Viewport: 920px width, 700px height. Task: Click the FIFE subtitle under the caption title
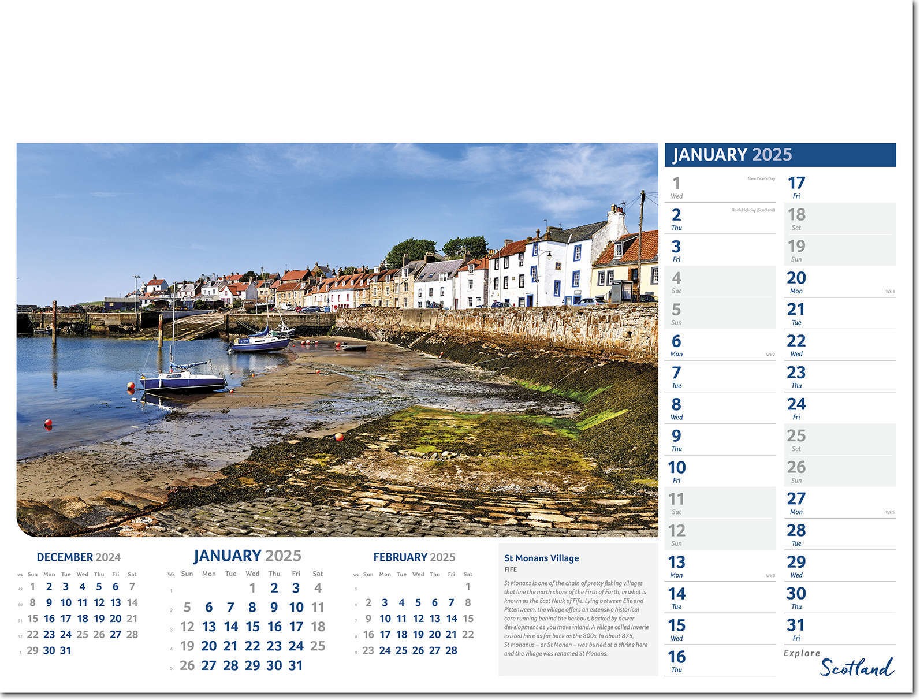[x=511, y=569]
